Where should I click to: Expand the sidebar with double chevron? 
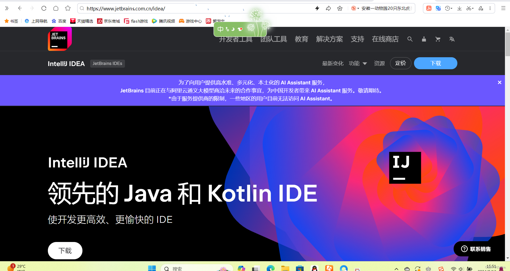click(7, 8)
